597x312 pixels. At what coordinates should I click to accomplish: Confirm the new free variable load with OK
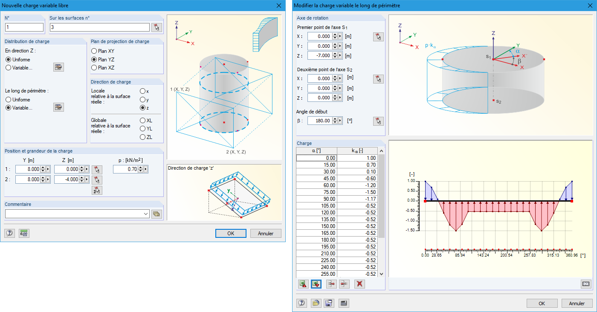[x=231, y=233]
